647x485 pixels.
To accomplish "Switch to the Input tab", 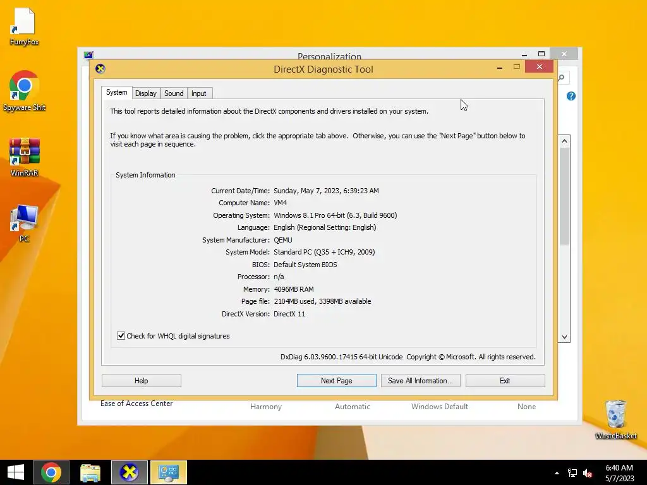I will (198, 93).
